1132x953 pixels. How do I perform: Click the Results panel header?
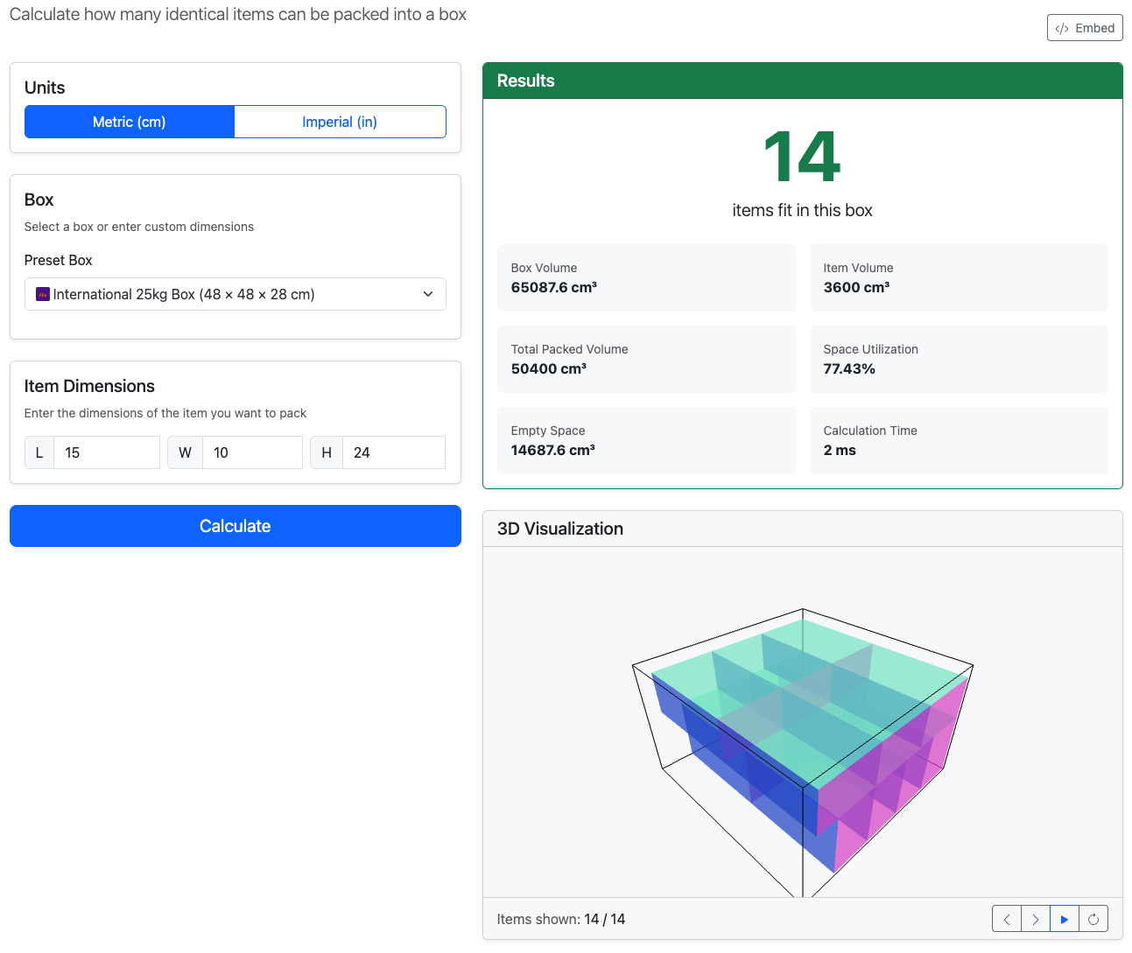click(x=802, y=81)
